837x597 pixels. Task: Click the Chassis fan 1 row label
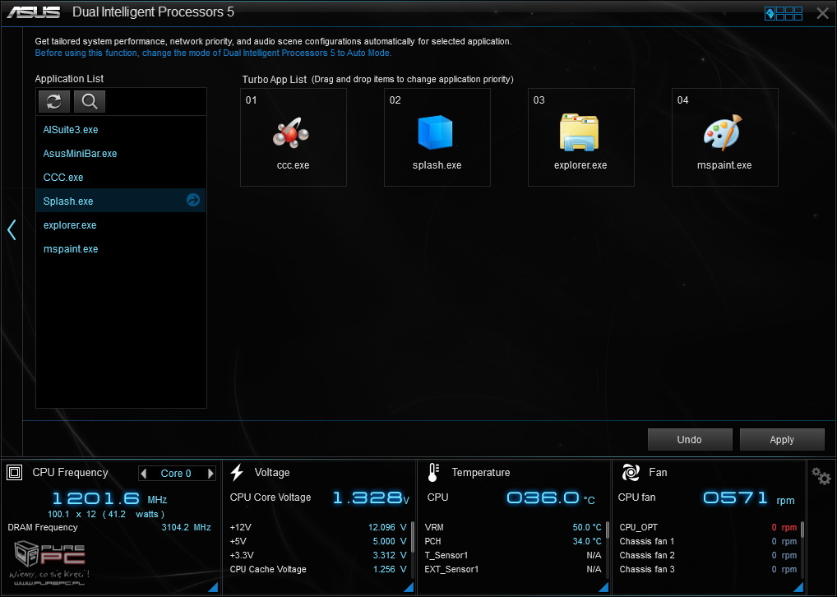tap(647, 541)
